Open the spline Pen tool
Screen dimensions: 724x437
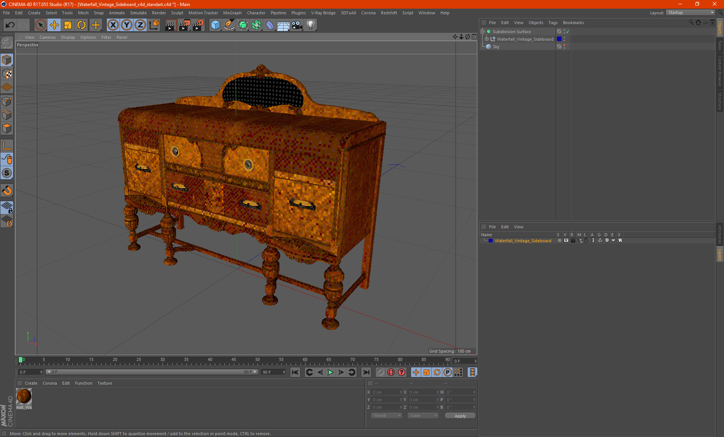click(x=229, y=25)
